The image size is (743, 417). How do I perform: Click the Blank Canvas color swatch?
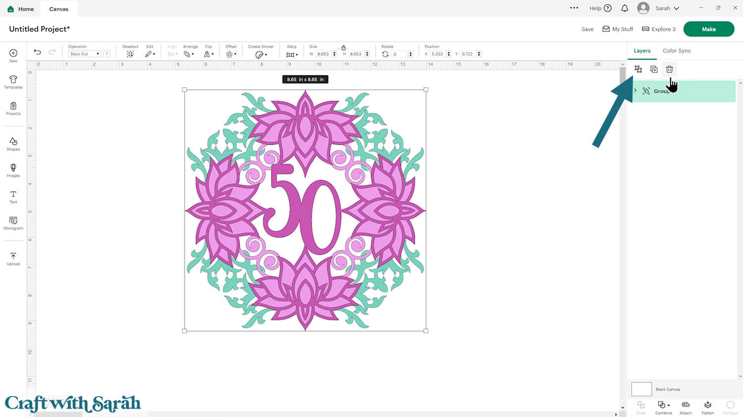(641, 389)
